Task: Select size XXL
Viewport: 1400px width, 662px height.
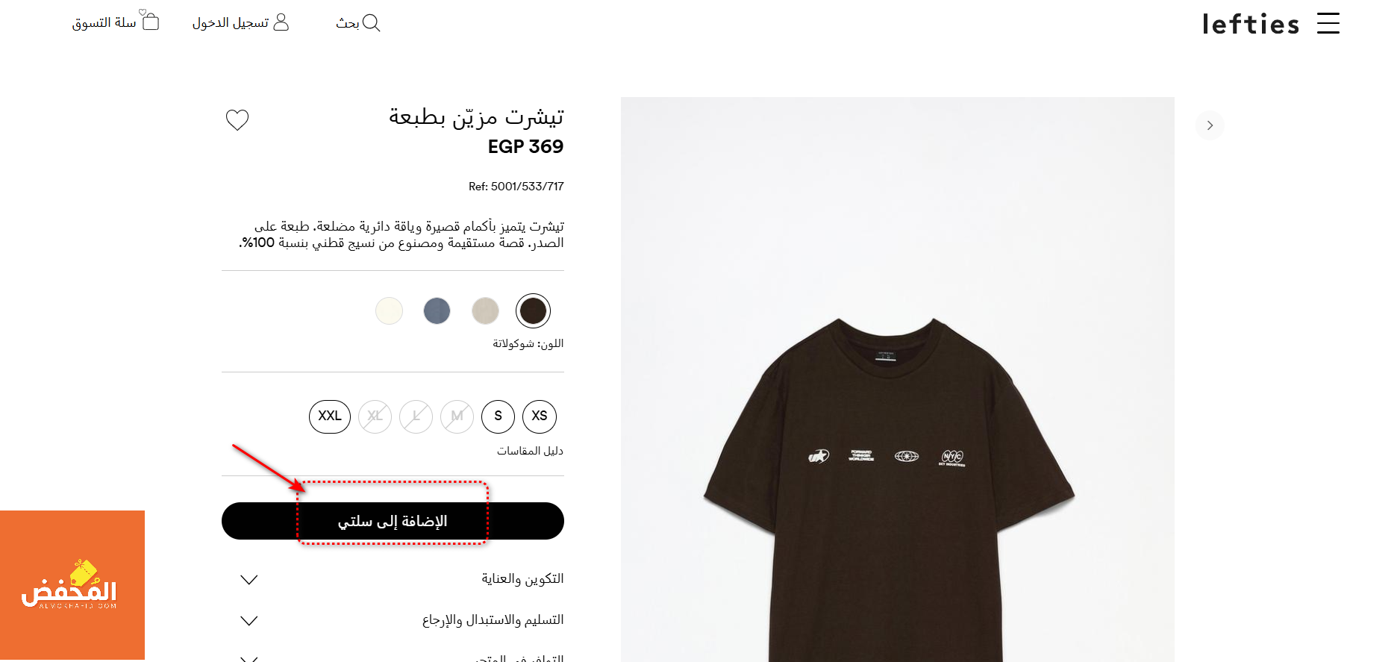Action: tap(330, 416)
